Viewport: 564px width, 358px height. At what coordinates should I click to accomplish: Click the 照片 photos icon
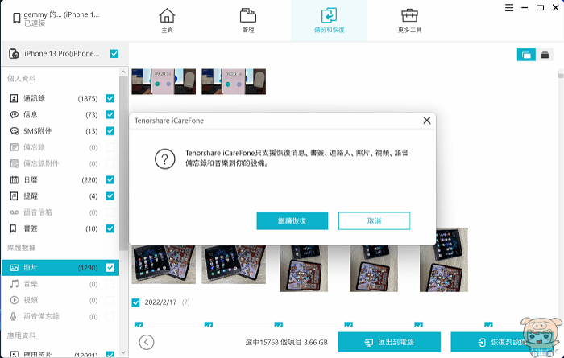pyautogui.click(x=14, y=268)
